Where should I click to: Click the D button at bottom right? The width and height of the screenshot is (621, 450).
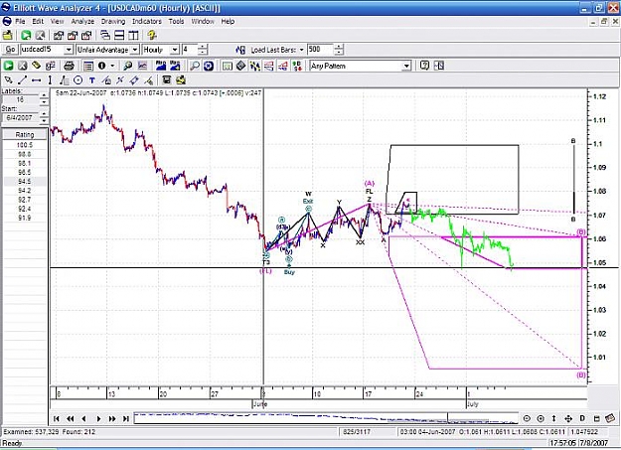click(582, 418)
